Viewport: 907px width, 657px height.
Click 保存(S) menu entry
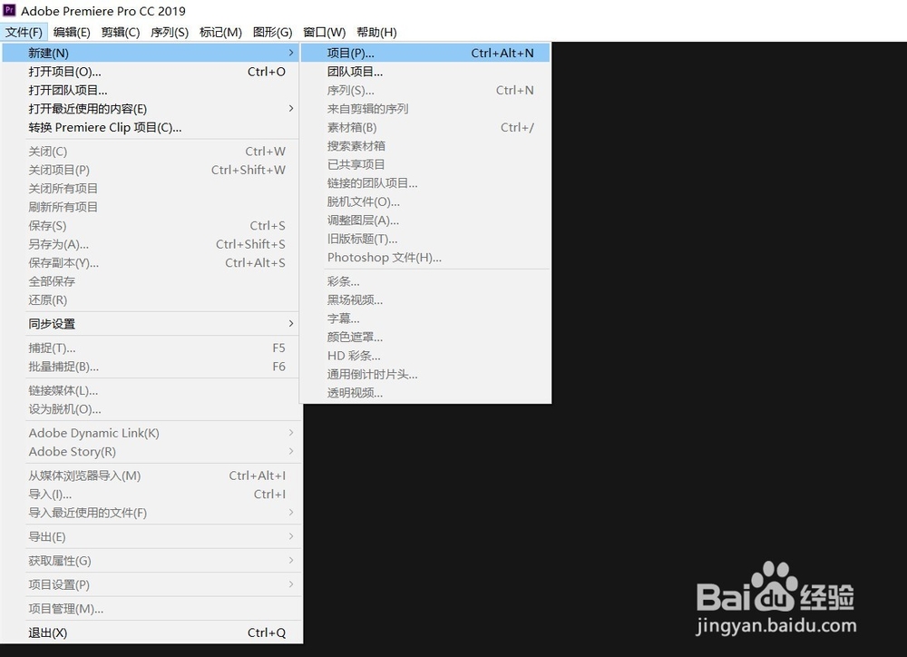pyautogui.click(x=151, y=226)
